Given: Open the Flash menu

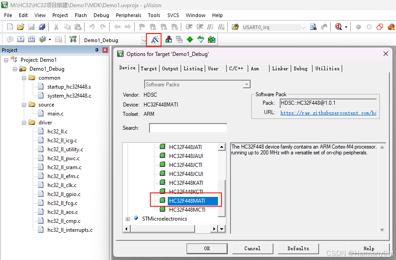Looking at the screenshot, I should point(81,15).
